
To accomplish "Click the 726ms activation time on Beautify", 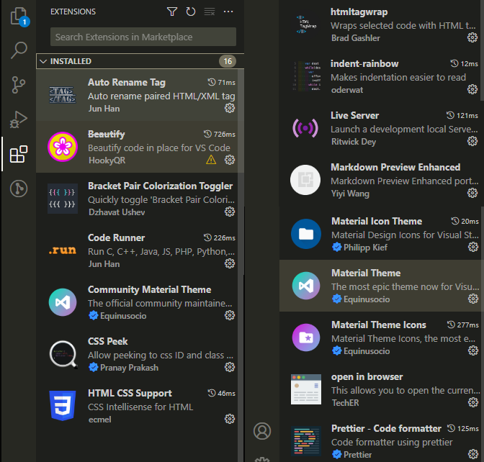I will click(220, 135).
